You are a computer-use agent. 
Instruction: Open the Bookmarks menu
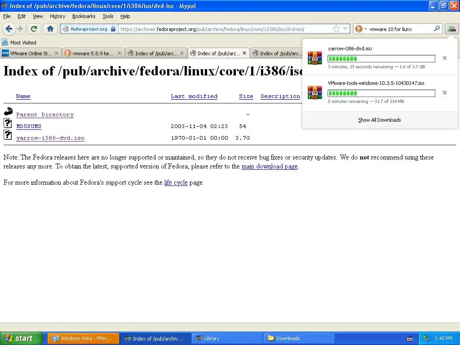click(84, 16)
